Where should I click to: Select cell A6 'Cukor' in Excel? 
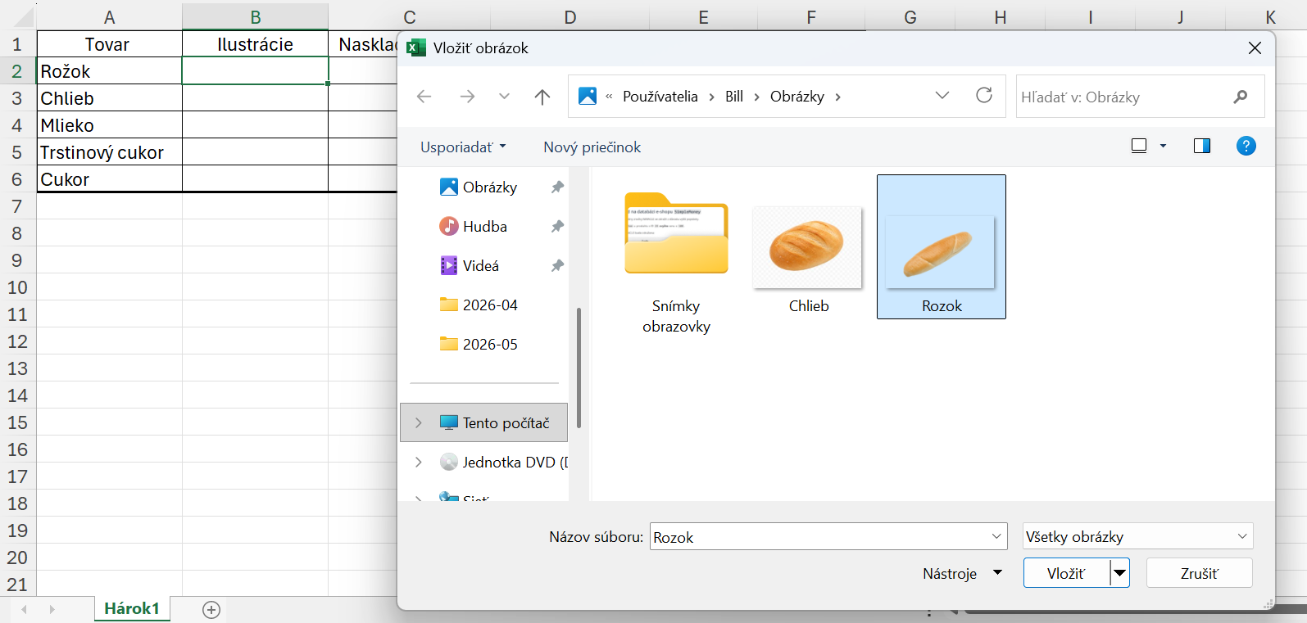click(109, 179)
